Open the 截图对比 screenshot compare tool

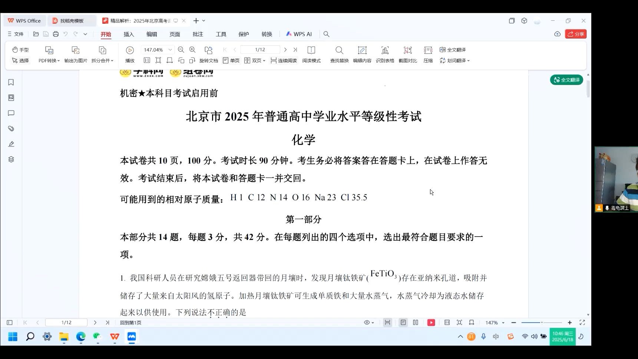tap(408, 55)
